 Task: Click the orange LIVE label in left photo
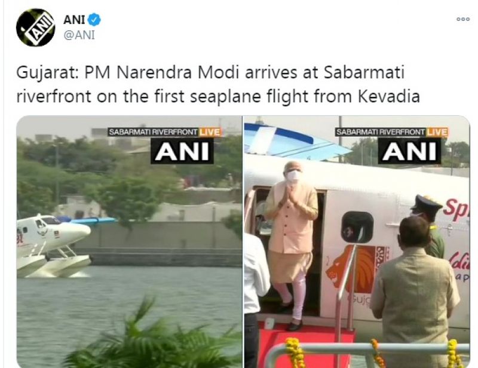click(x=210, y=132)
